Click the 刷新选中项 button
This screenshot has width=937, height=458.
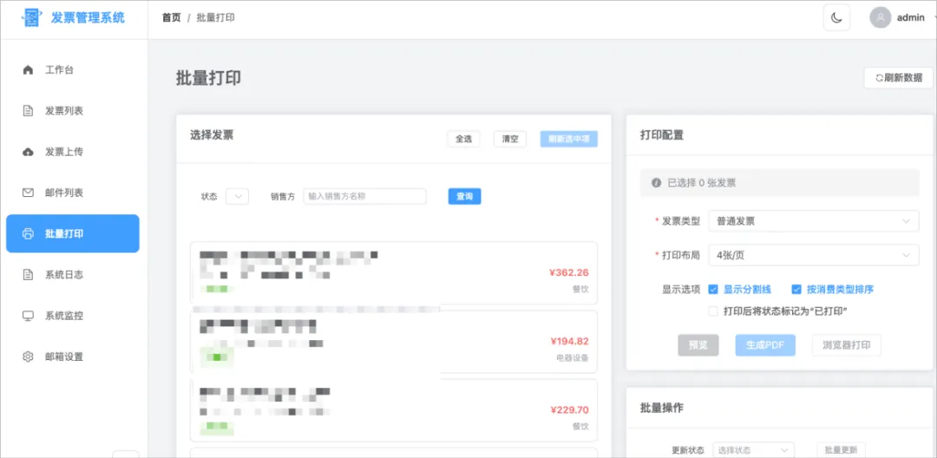[x=569, y=139]
